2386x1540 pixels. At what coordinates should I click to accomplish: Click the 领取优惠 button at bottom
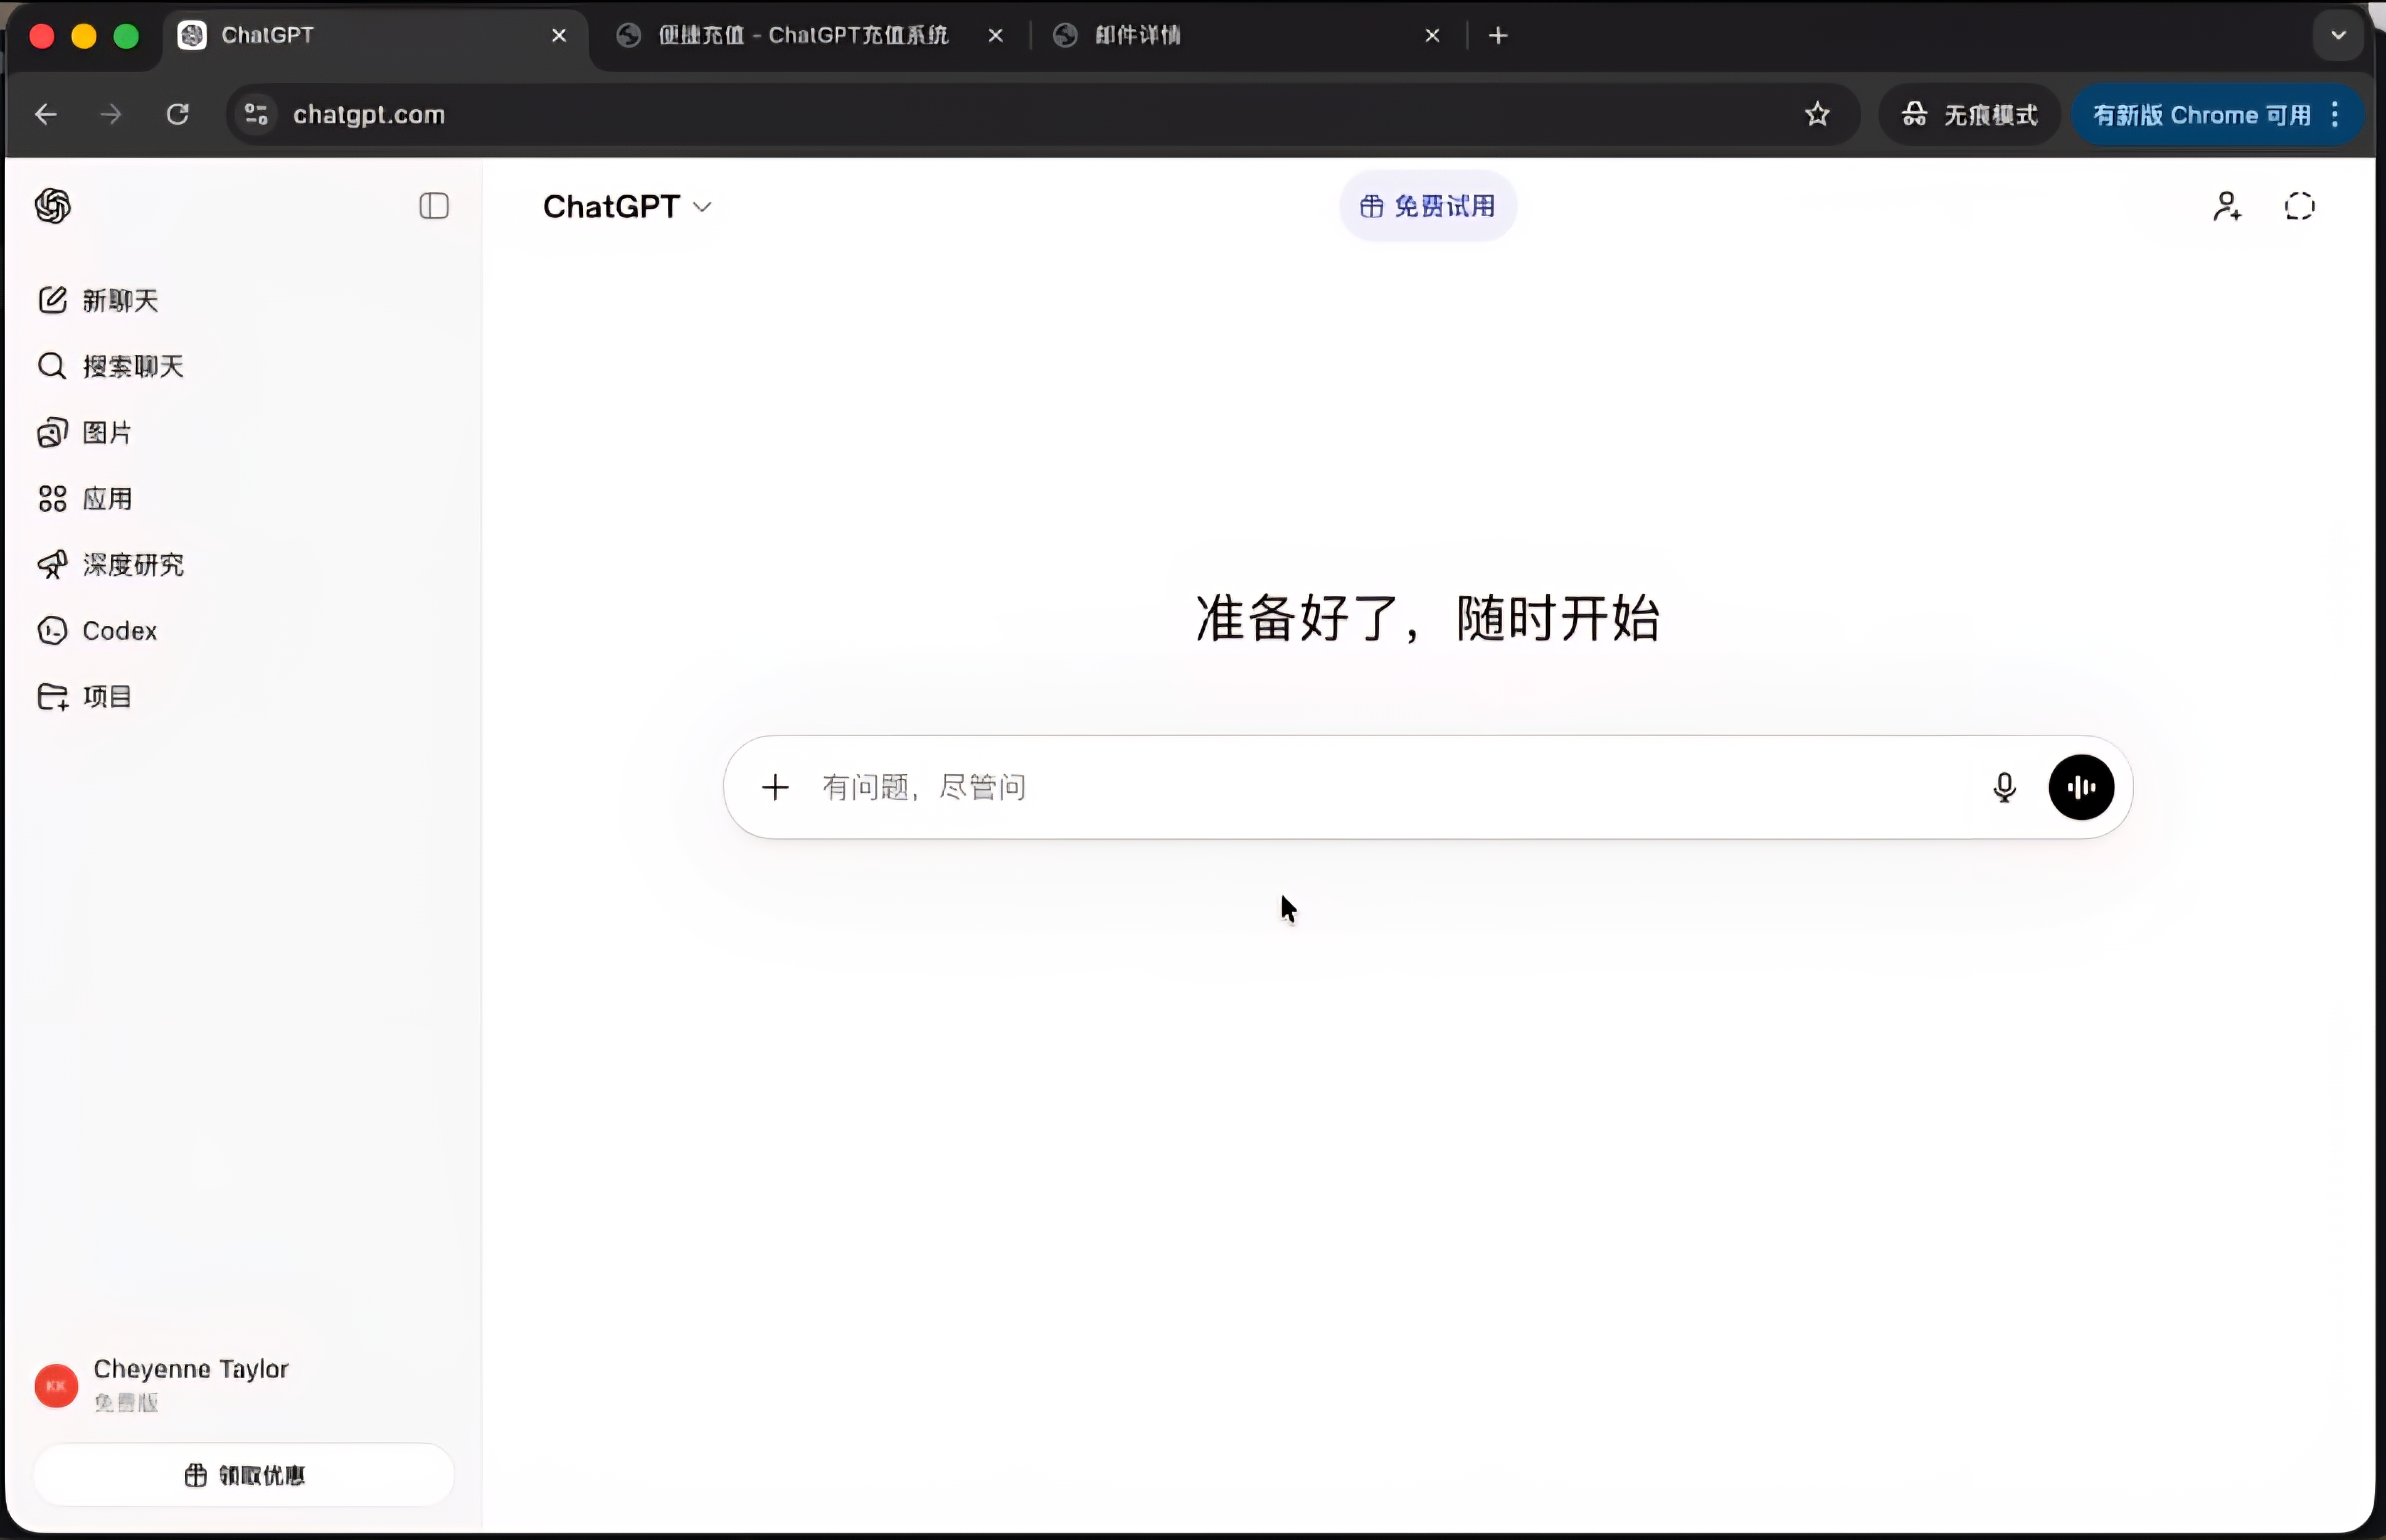(243, 1475)
